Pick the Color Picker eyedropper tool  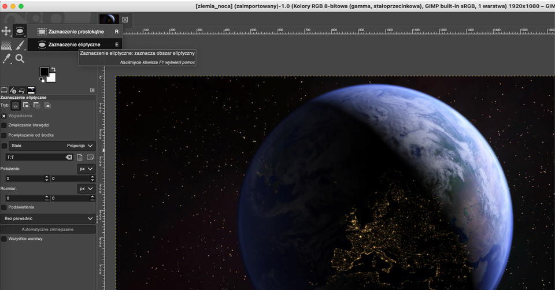pos(6,58)
